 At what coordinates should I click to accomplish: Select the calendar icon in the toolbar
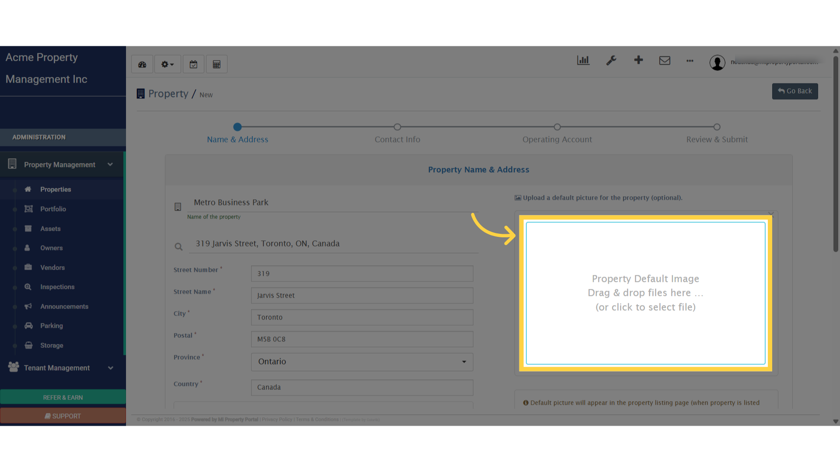[x=193, y=64]
